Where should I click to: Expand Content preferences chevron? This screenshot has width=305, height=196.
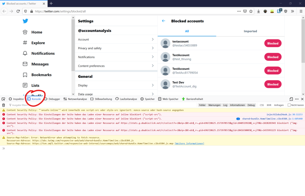[x=153, y=66]
